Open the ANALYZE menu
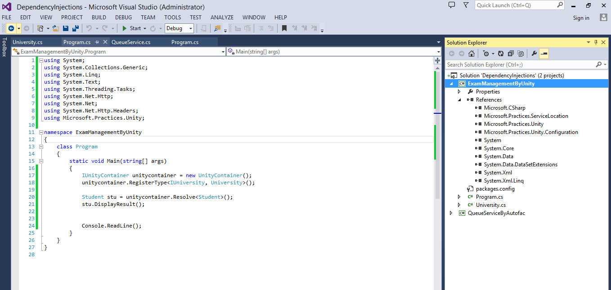Viewport: 611px width, 290px height. coord(222,18)
